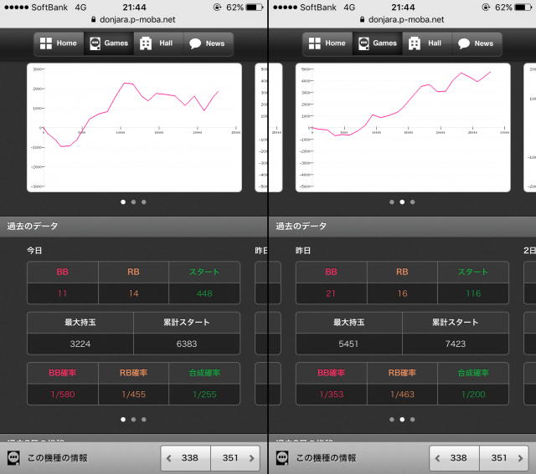Tap the Home grid icon in right screen
Screen dimensions: 536x474
tap(315, 43)
